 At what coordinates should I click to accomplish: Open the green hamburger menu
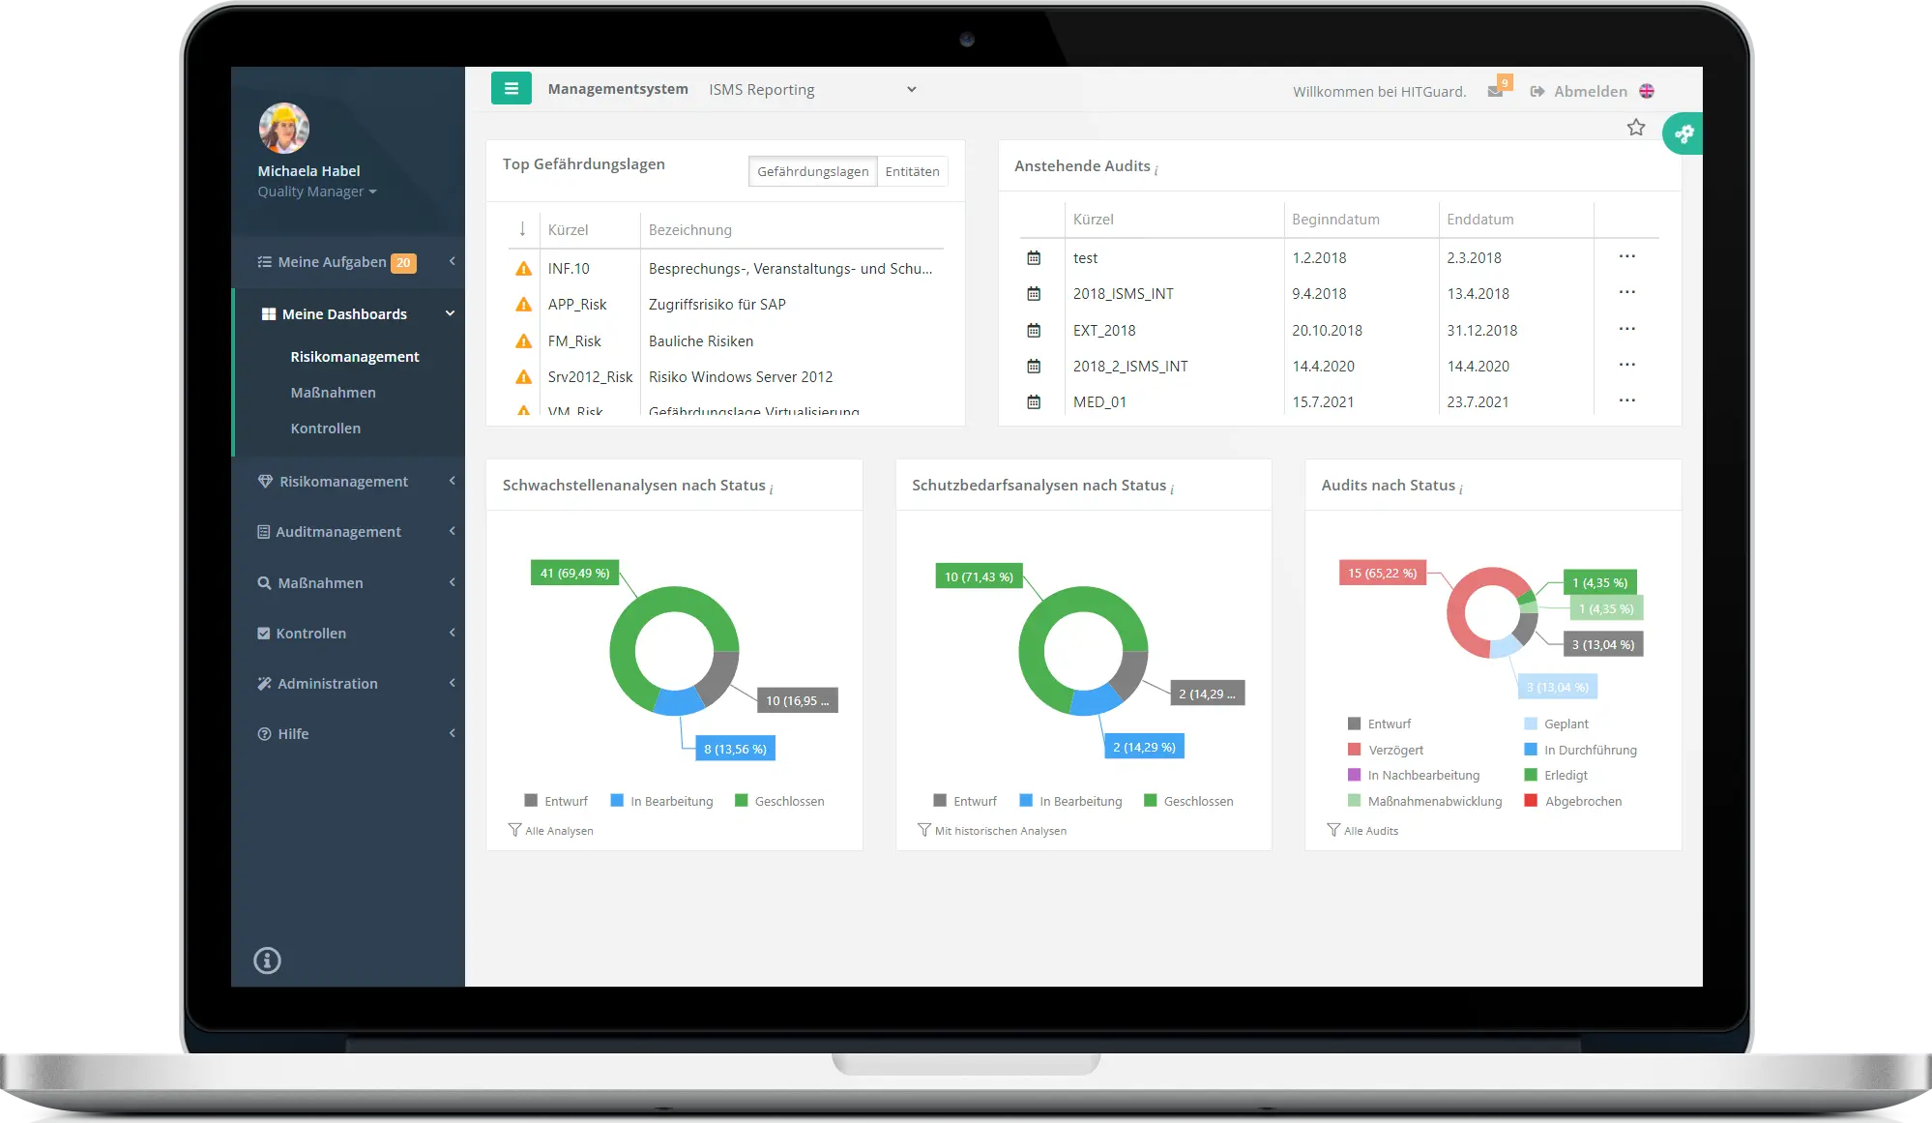point(512,88)
